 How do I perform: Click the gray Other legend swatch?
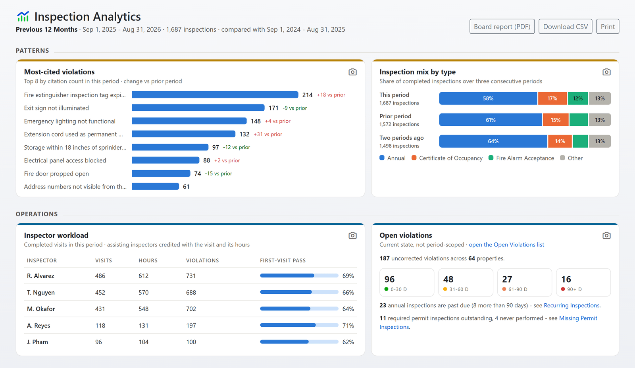click(x=562, y=158)
